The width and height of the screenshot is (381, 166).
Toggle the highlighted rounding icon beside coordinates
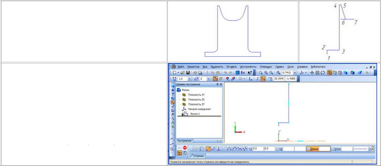point(263,79)
